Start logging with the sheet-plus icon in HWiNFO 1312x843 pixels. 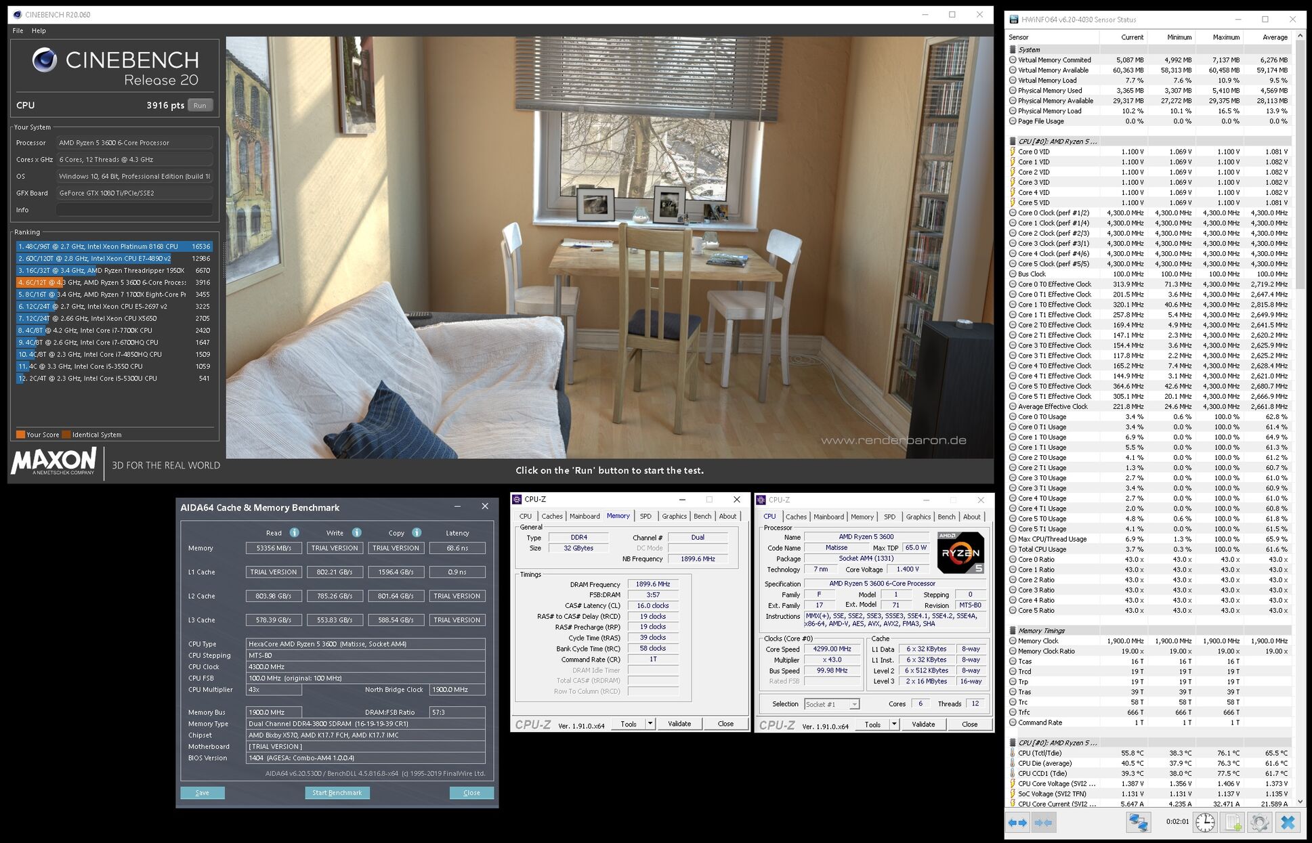coord(1233,822)
